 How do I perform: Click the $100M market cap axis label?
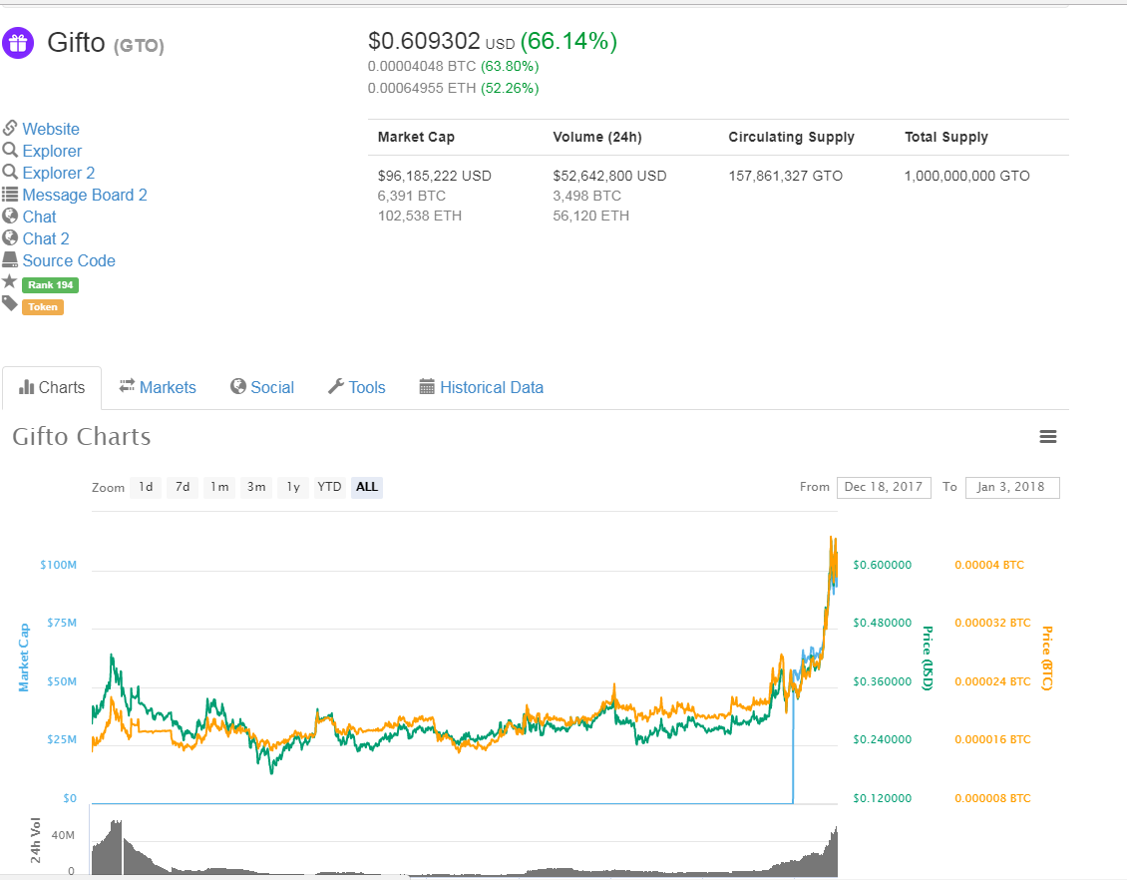[58, 565]
